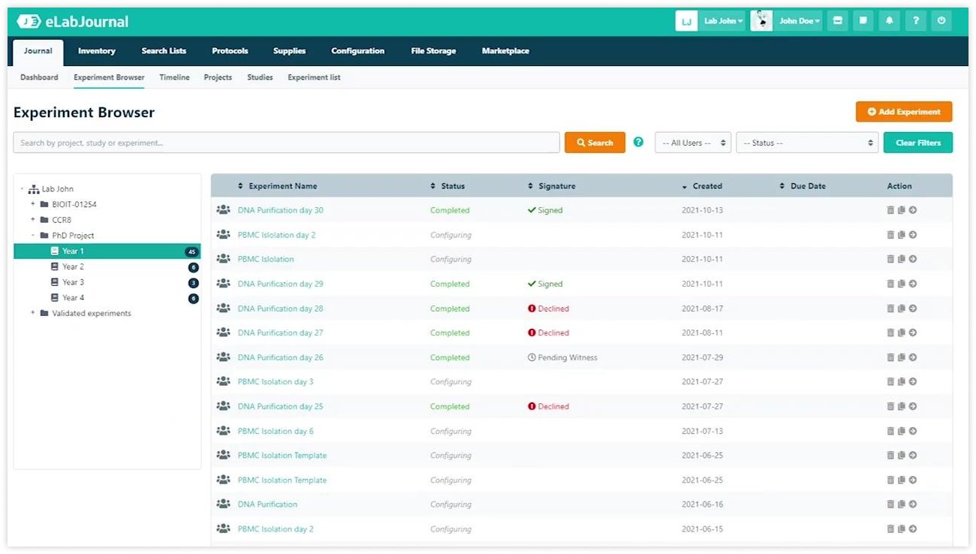976x554 pixels.
Task: Open the Inventory menu
Action: tap(97, 51)
